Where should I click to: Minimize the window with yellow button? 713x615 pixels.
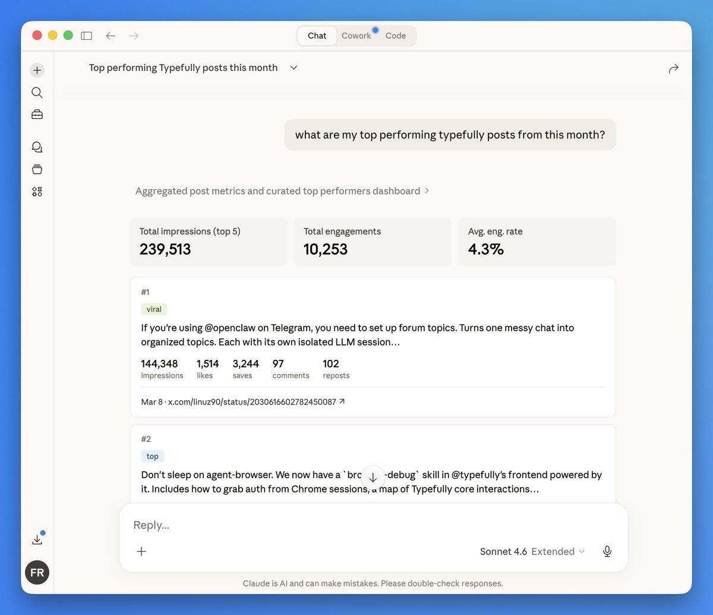(x=52, y=35)
